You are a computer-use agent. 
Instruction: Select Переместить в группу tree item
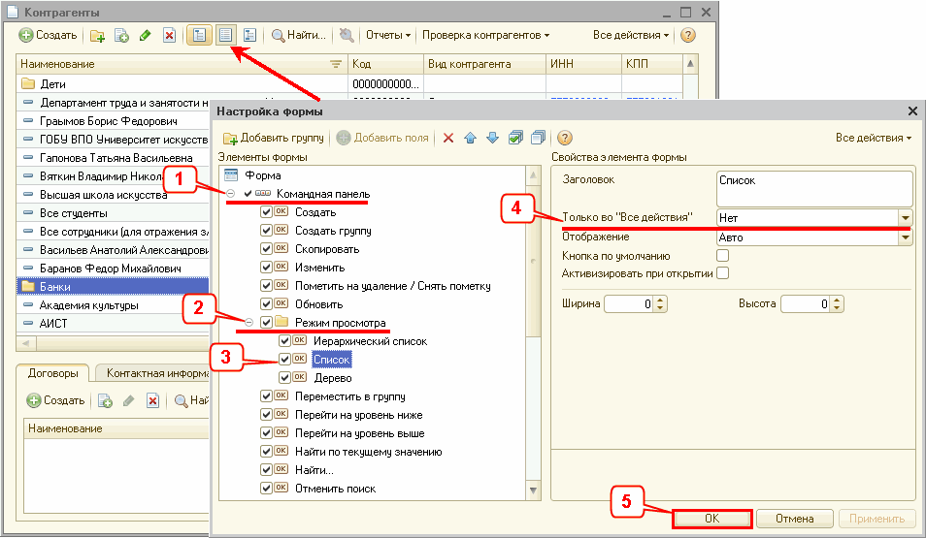pos(349,396)
